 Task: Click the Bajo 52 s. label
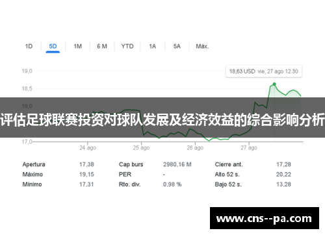click(x=228, y=184)
